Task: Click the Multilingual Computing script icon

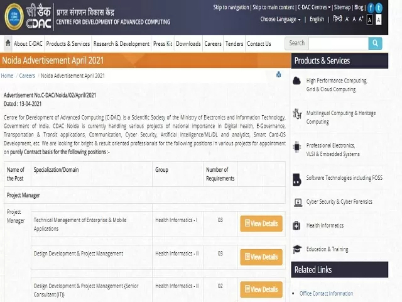Action: click(x=297, y=114)
